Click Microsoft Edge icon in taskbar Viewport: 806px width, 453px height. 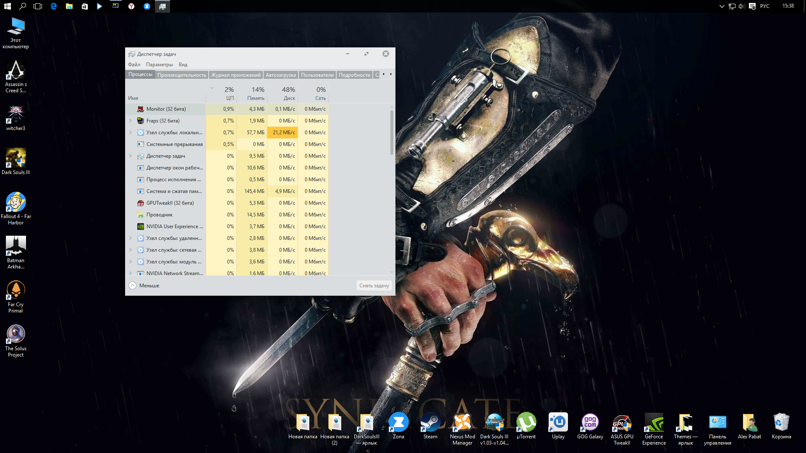coord(54,6)
